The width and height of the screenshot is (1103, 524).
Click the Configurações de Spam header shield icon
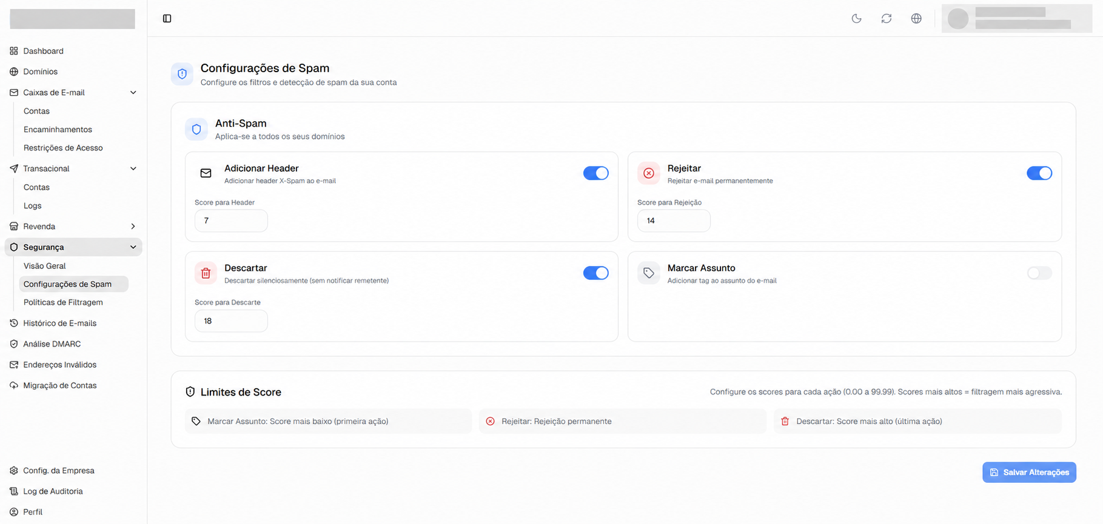pyautogui.click(x=182, y=74)
